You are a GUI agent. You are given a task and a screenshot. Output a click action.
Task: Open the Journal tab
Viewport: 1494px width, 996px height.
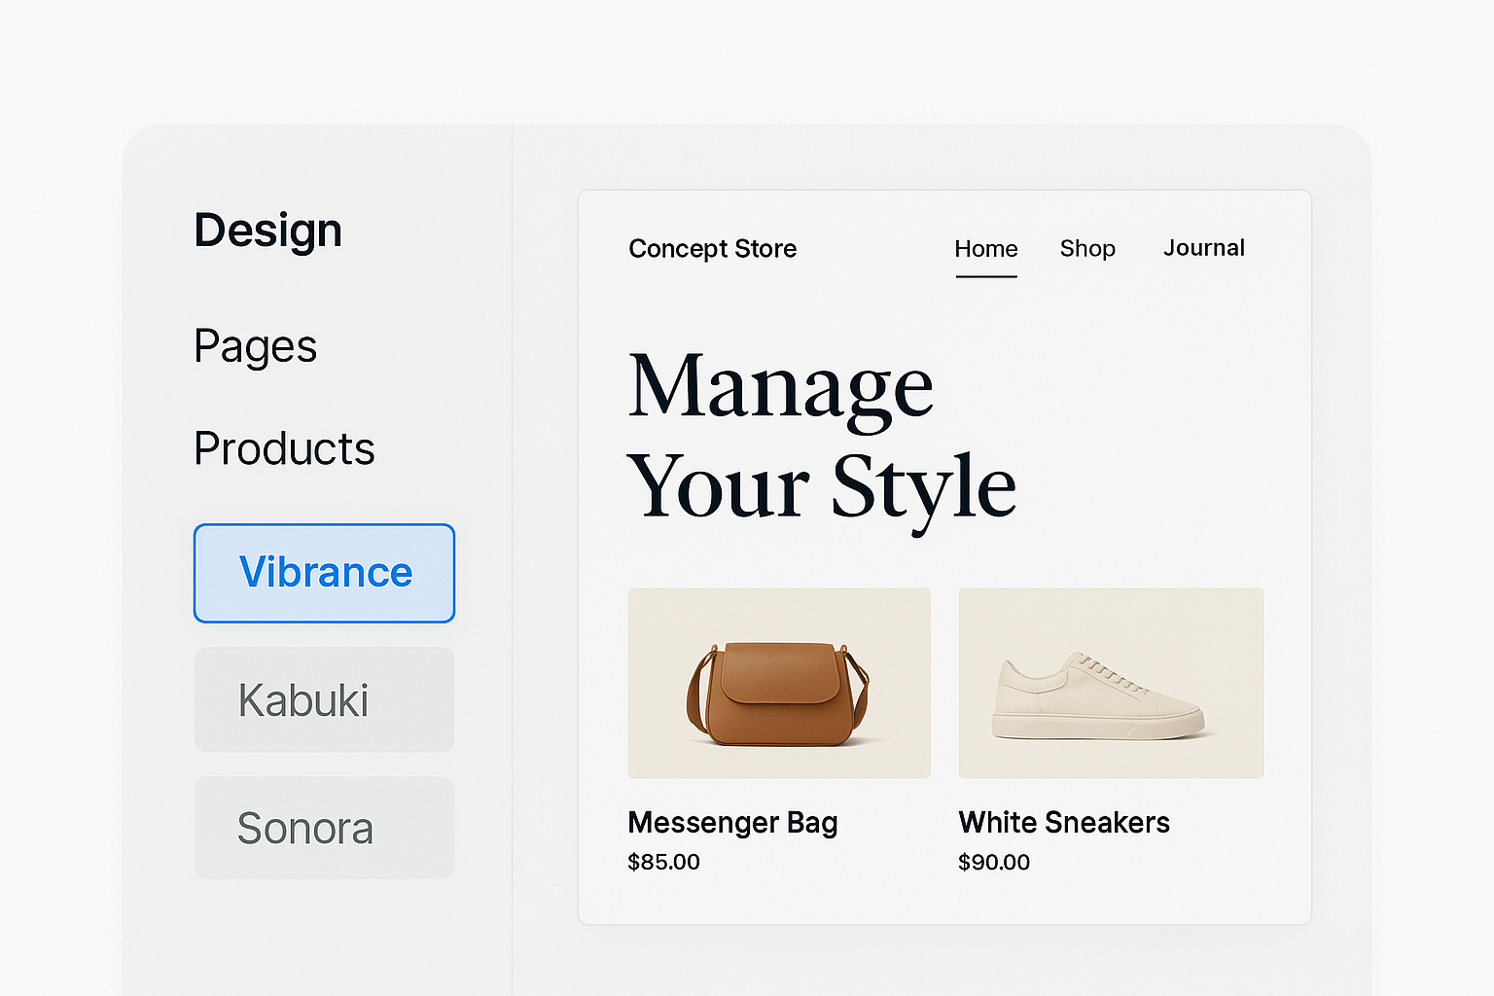[1203, 248]
